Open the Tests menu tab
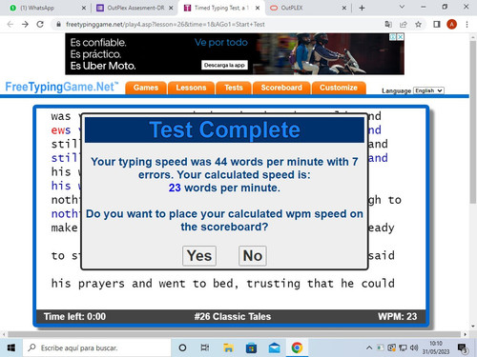The image size is (477, 357). 234,88
